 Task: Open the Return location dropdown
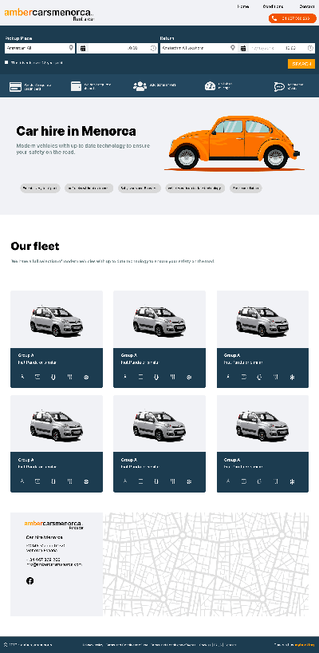199,49
